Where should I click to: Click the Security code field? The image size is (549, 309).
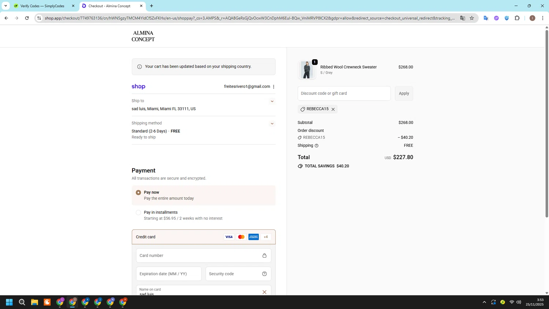(238, 274)
